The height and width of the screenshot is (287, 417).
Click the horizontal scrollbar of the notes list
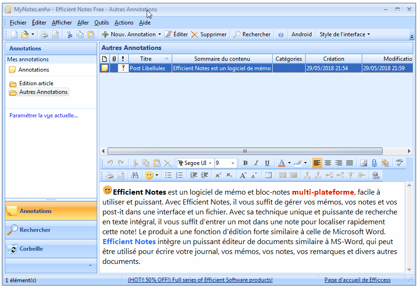click(245, 151)
